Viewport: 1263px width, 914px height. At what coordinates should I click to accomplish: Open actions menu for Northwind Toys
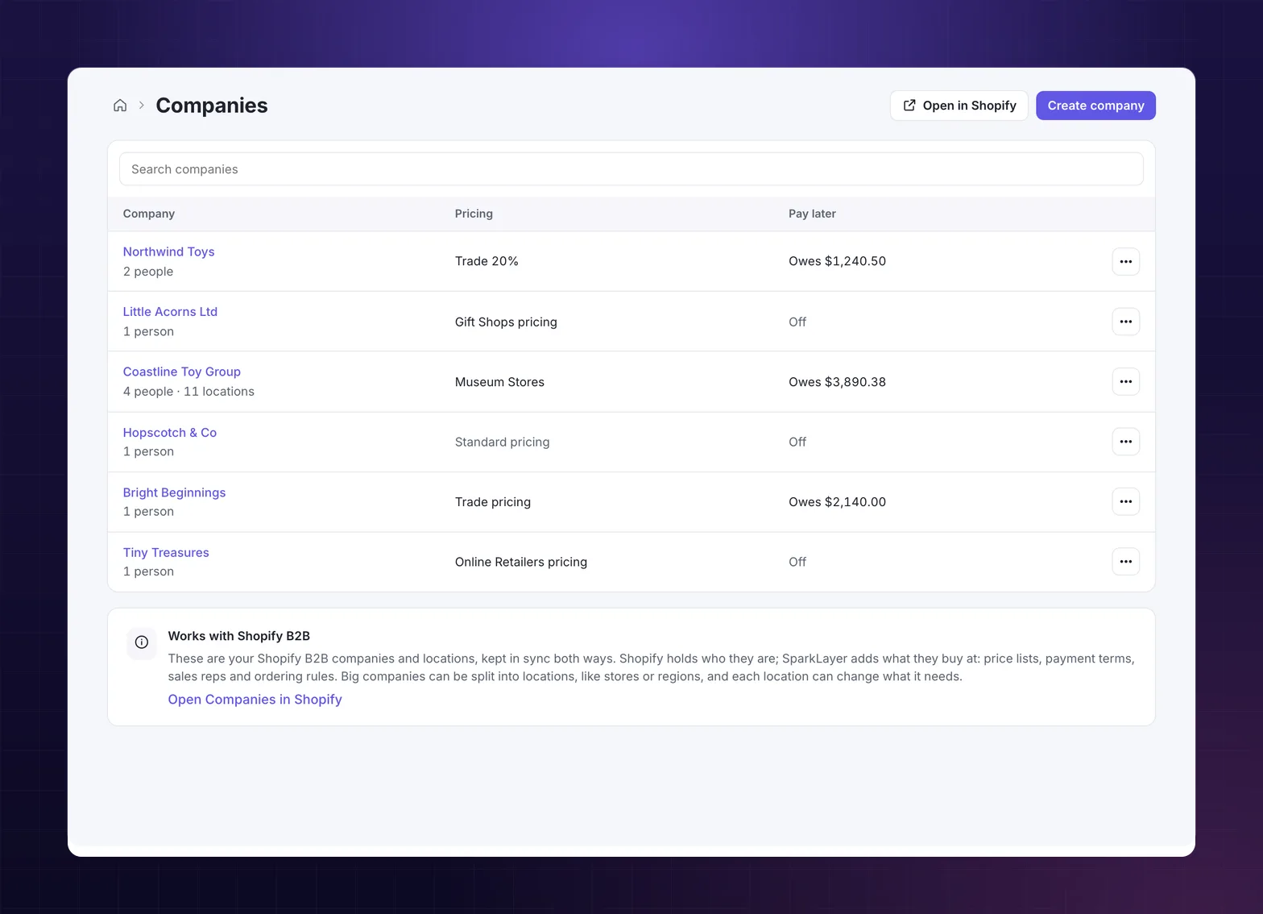[x=1125, y=261]
